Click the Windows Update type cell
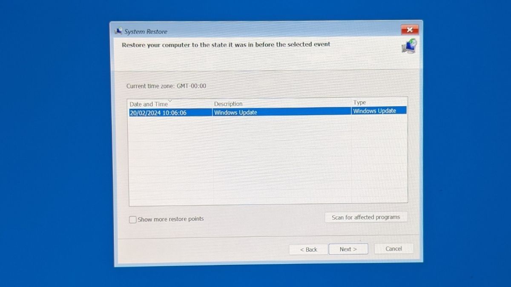 pyautogui.click(x=375, y=111)
